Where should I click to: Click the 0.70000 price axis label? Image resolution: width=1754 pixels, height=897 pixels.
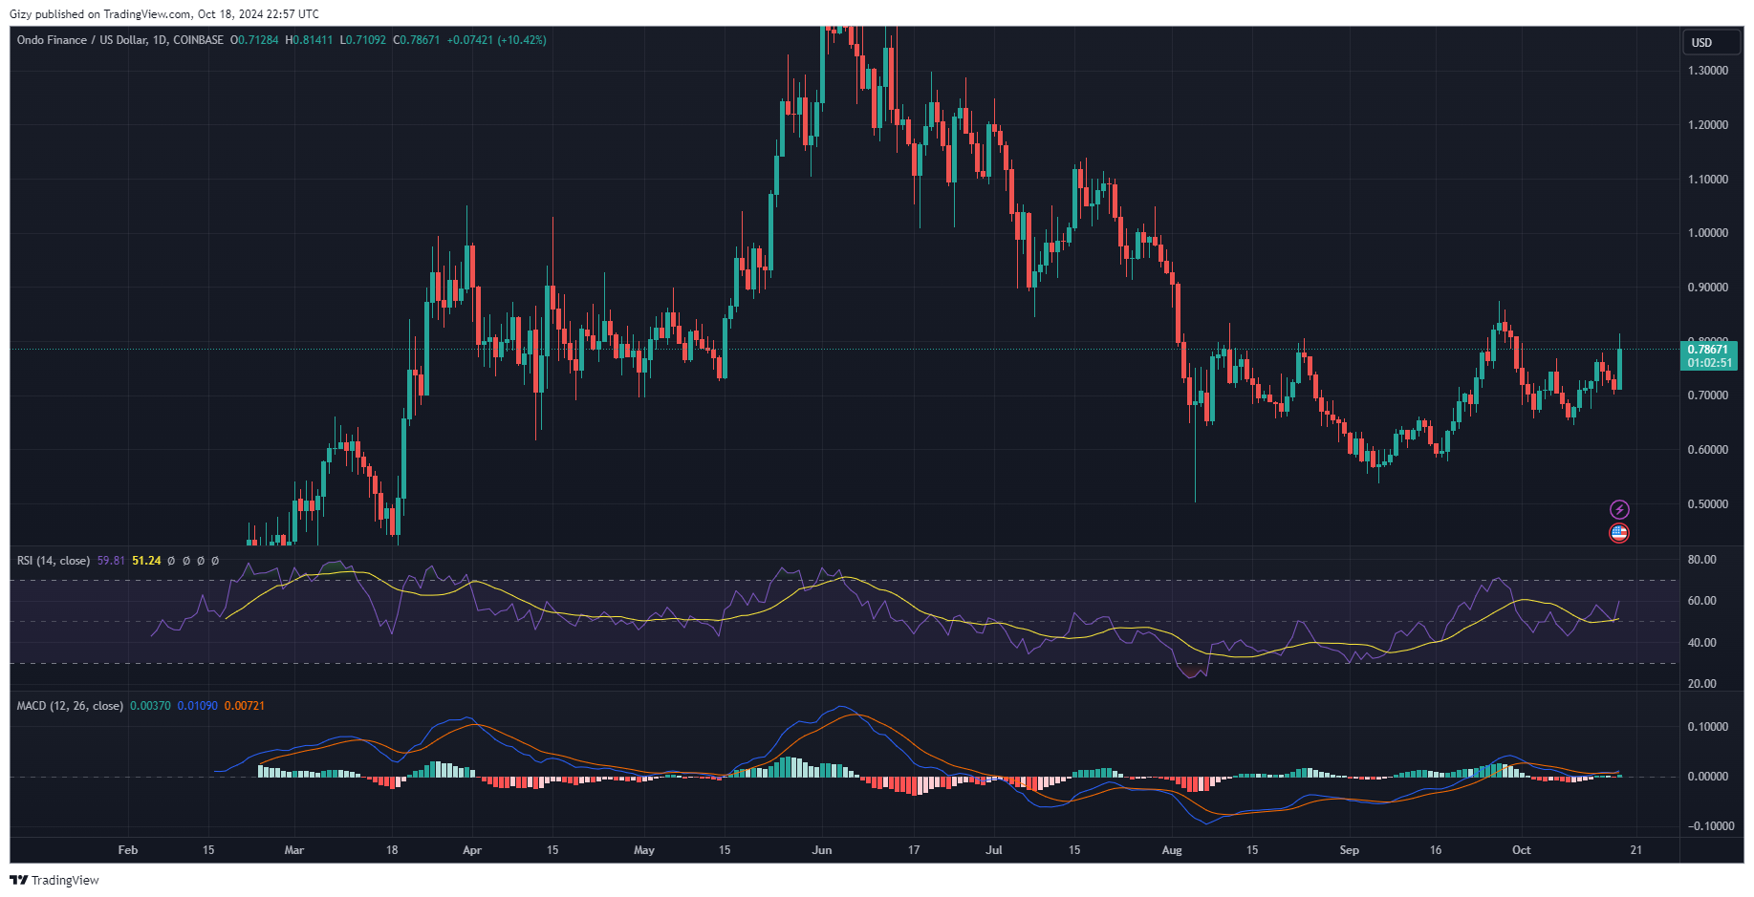(x=1708, y=395)
